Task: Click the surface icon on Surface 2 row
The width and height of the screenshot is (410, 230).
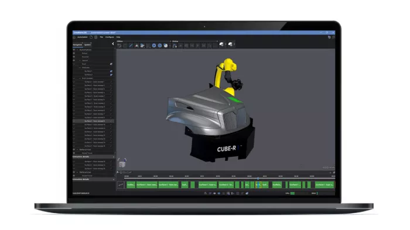Action: coord(111,75)
